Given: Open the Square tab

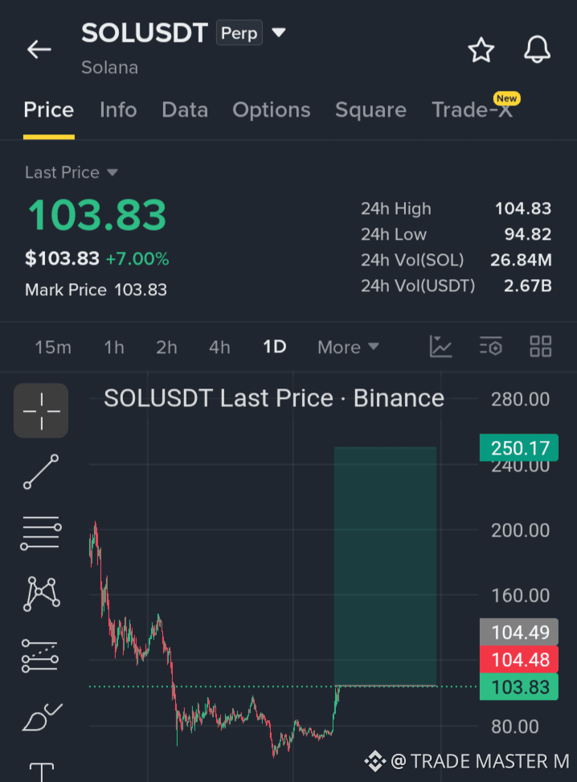Looking at the screenshot, I should click(x=370, y=109).
